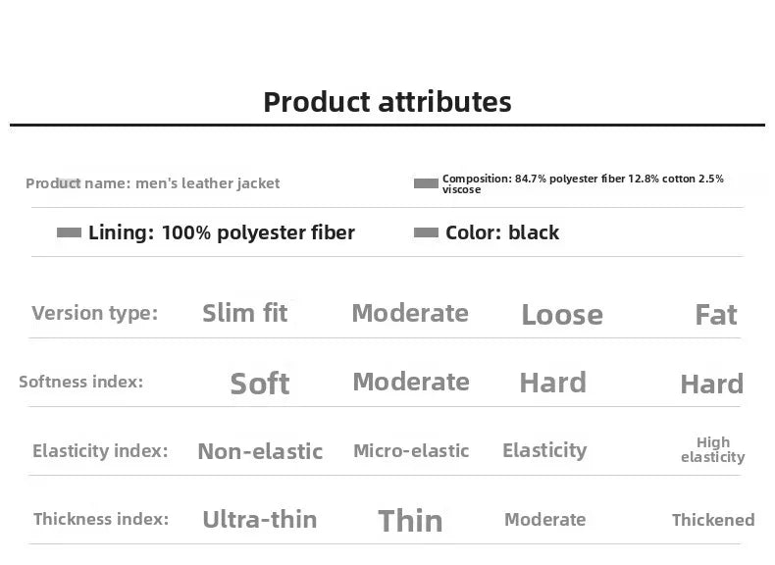Screen dimensions: 775x565
Task: Select Moderate in the Version type row
Action: [410, 313]
